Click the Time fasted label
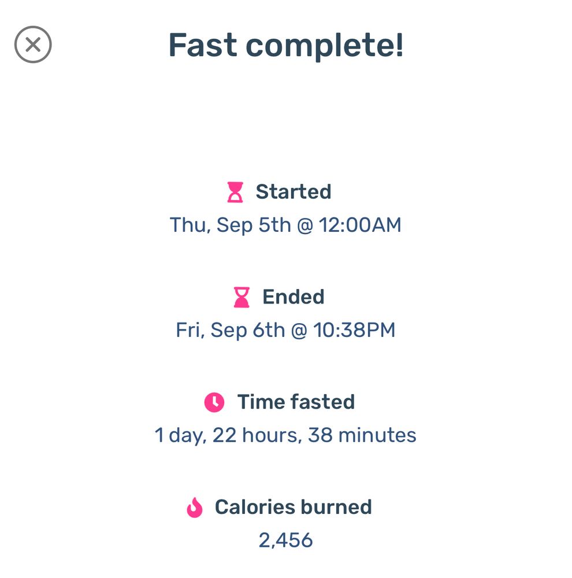 click(296, 402)
